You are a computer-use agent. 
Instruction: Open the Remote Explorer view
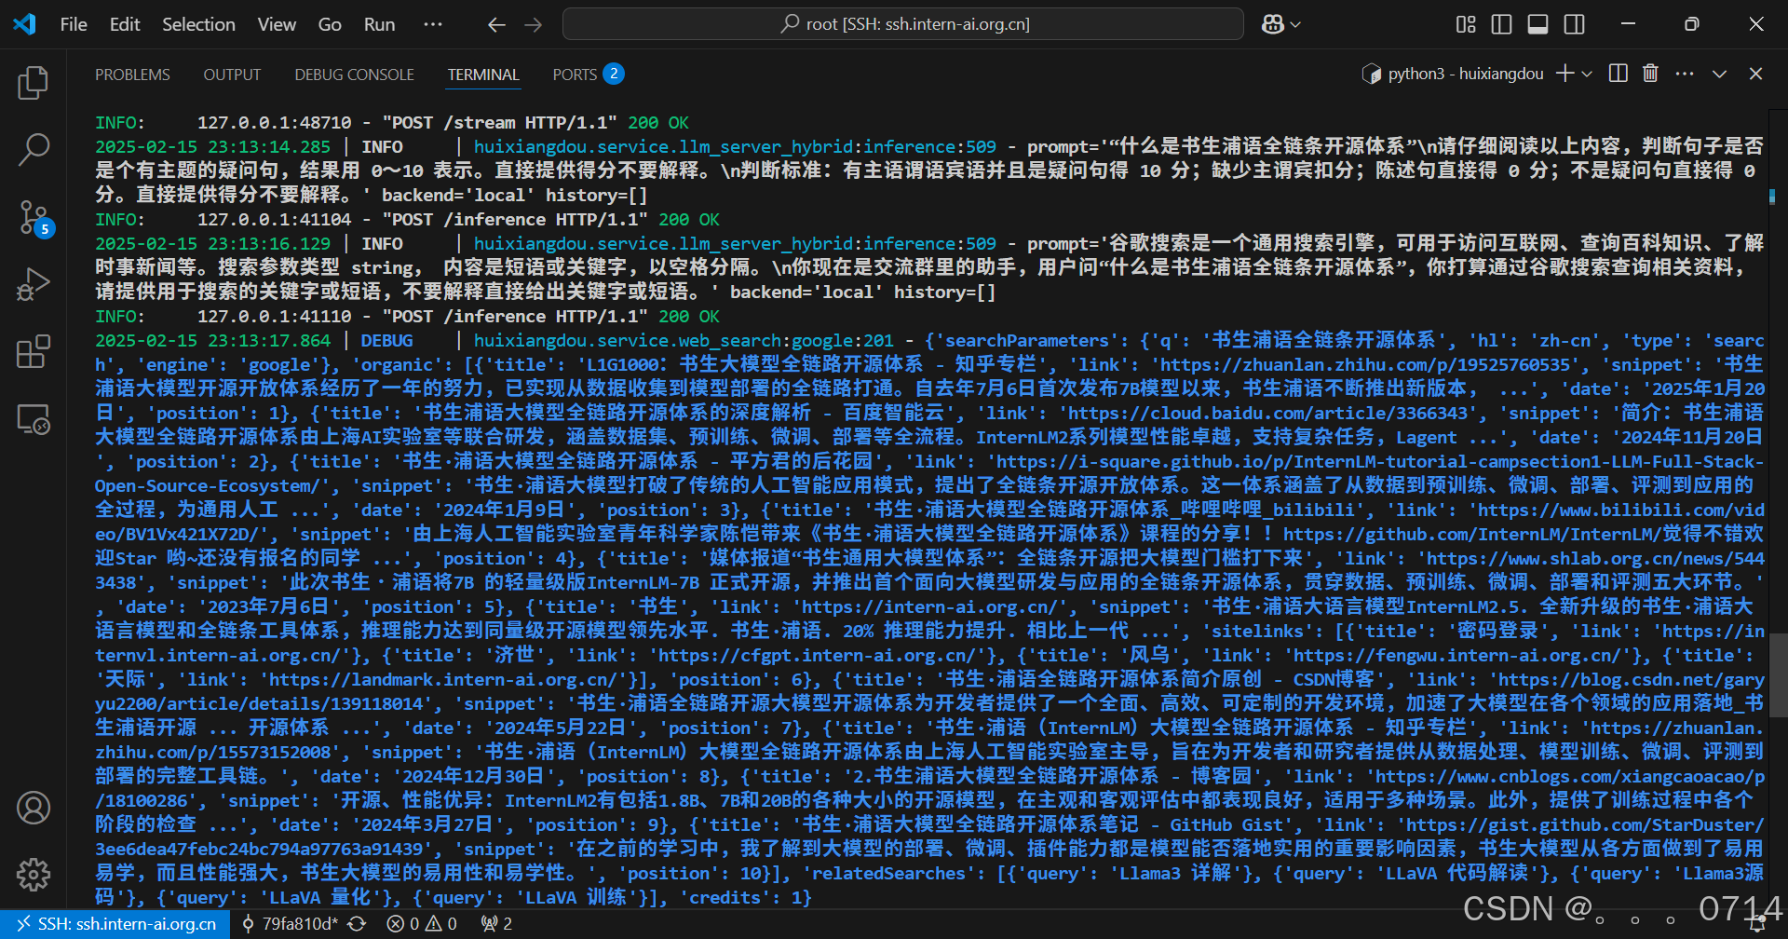34,419
